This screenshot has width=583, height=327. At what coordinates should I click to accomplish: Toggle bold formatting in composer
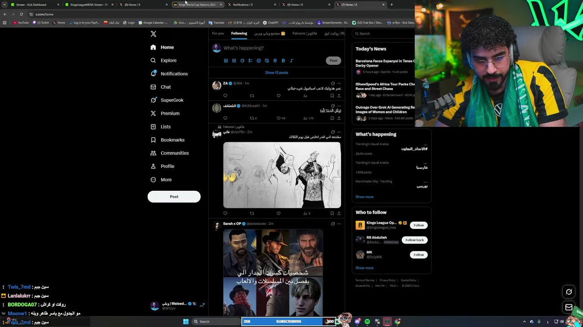283,60
